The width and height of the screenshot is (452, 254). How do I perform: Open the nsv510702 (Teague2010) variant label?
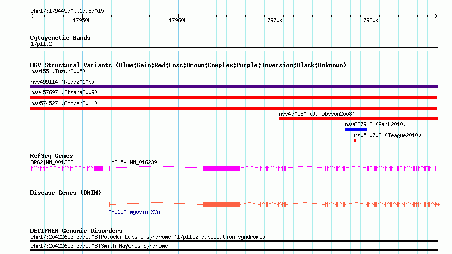[x=388, y=135]
